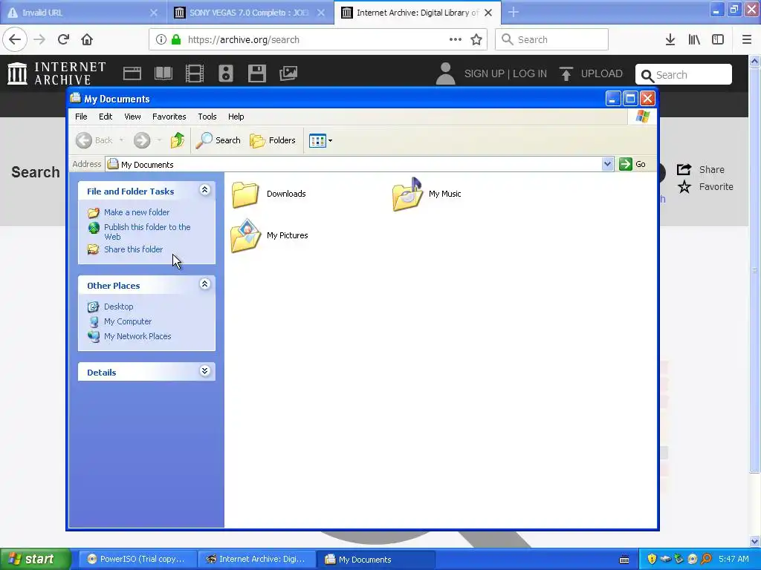Open the Firefox hamburger menu
Viewport: 761px width, 570px height.
point(747,39)
